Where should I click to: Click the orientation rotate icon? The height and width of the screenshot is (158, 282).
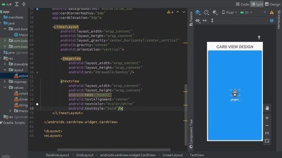(x=206, y=12)
